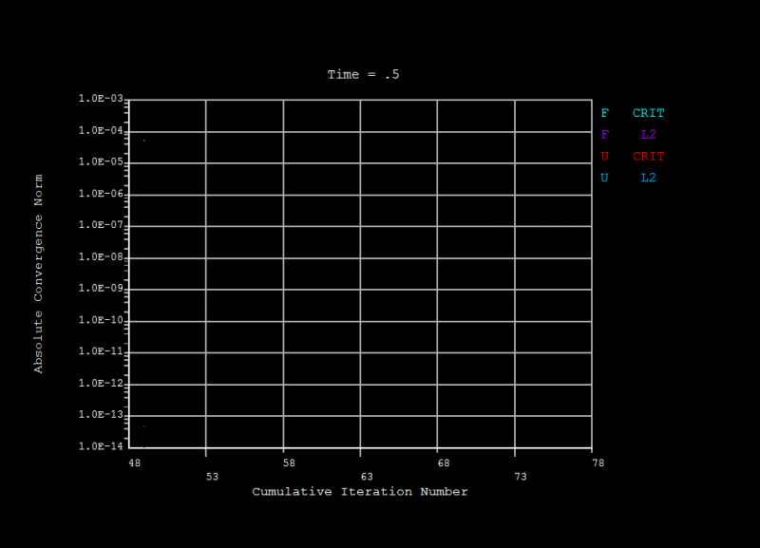
Task: Click the "1.0E-13" y-axis tick label
Action: point(101,415)
